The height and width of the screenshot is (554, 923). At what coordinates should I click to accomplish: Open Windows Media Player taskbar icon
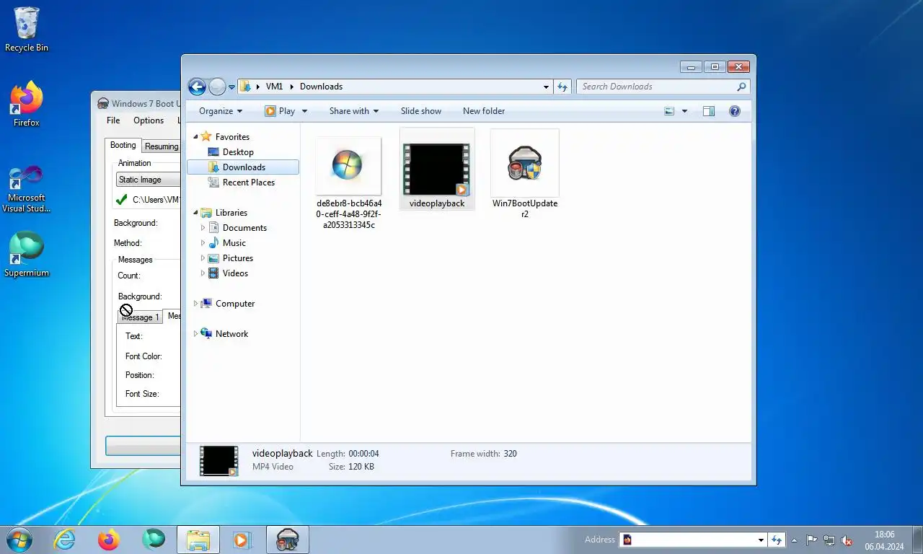pyautogui.click(x=242, y=539)
